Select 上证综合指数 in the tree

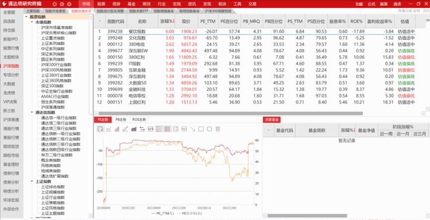pyautogui.click(x=53, y=187)
